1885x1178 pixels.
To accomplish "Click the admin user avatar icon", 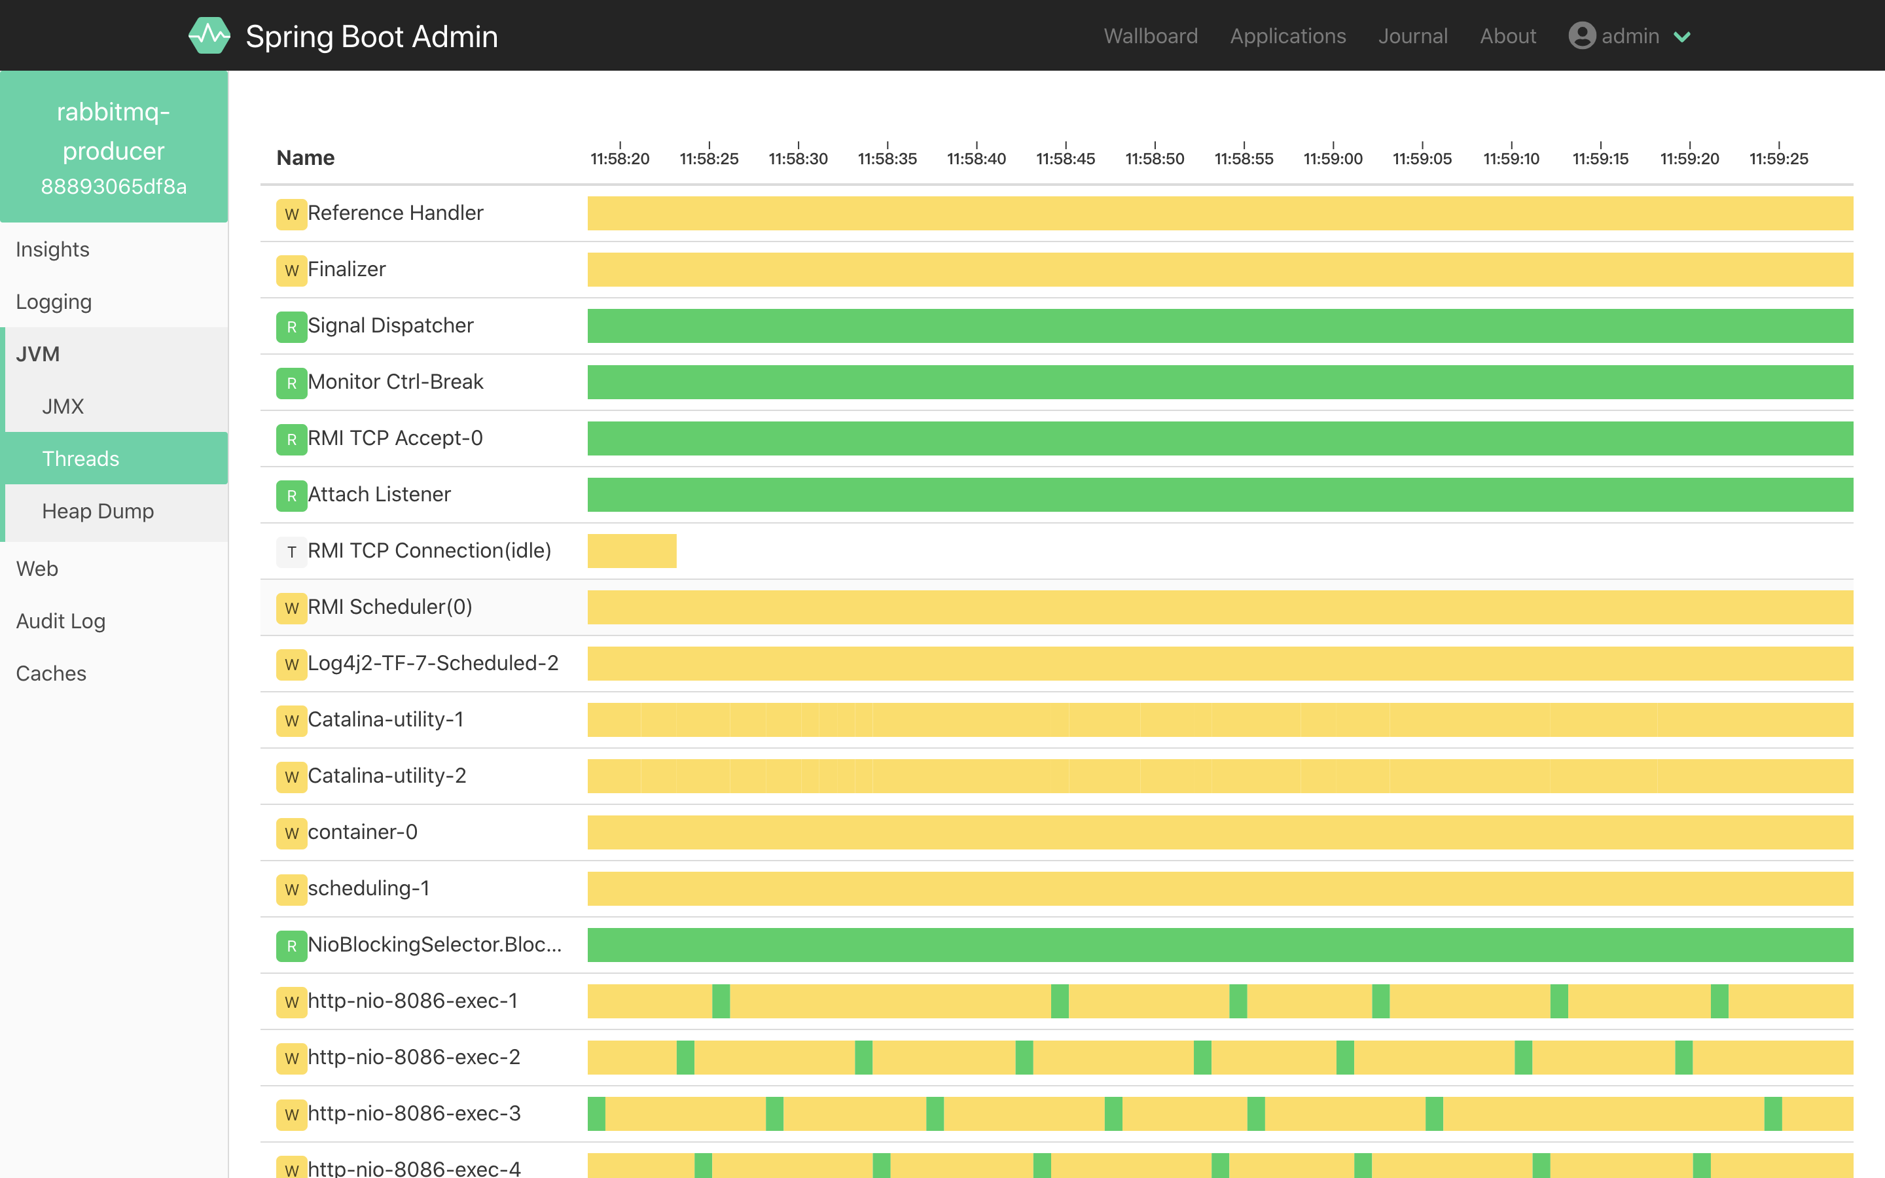I will pos(1581,36).
